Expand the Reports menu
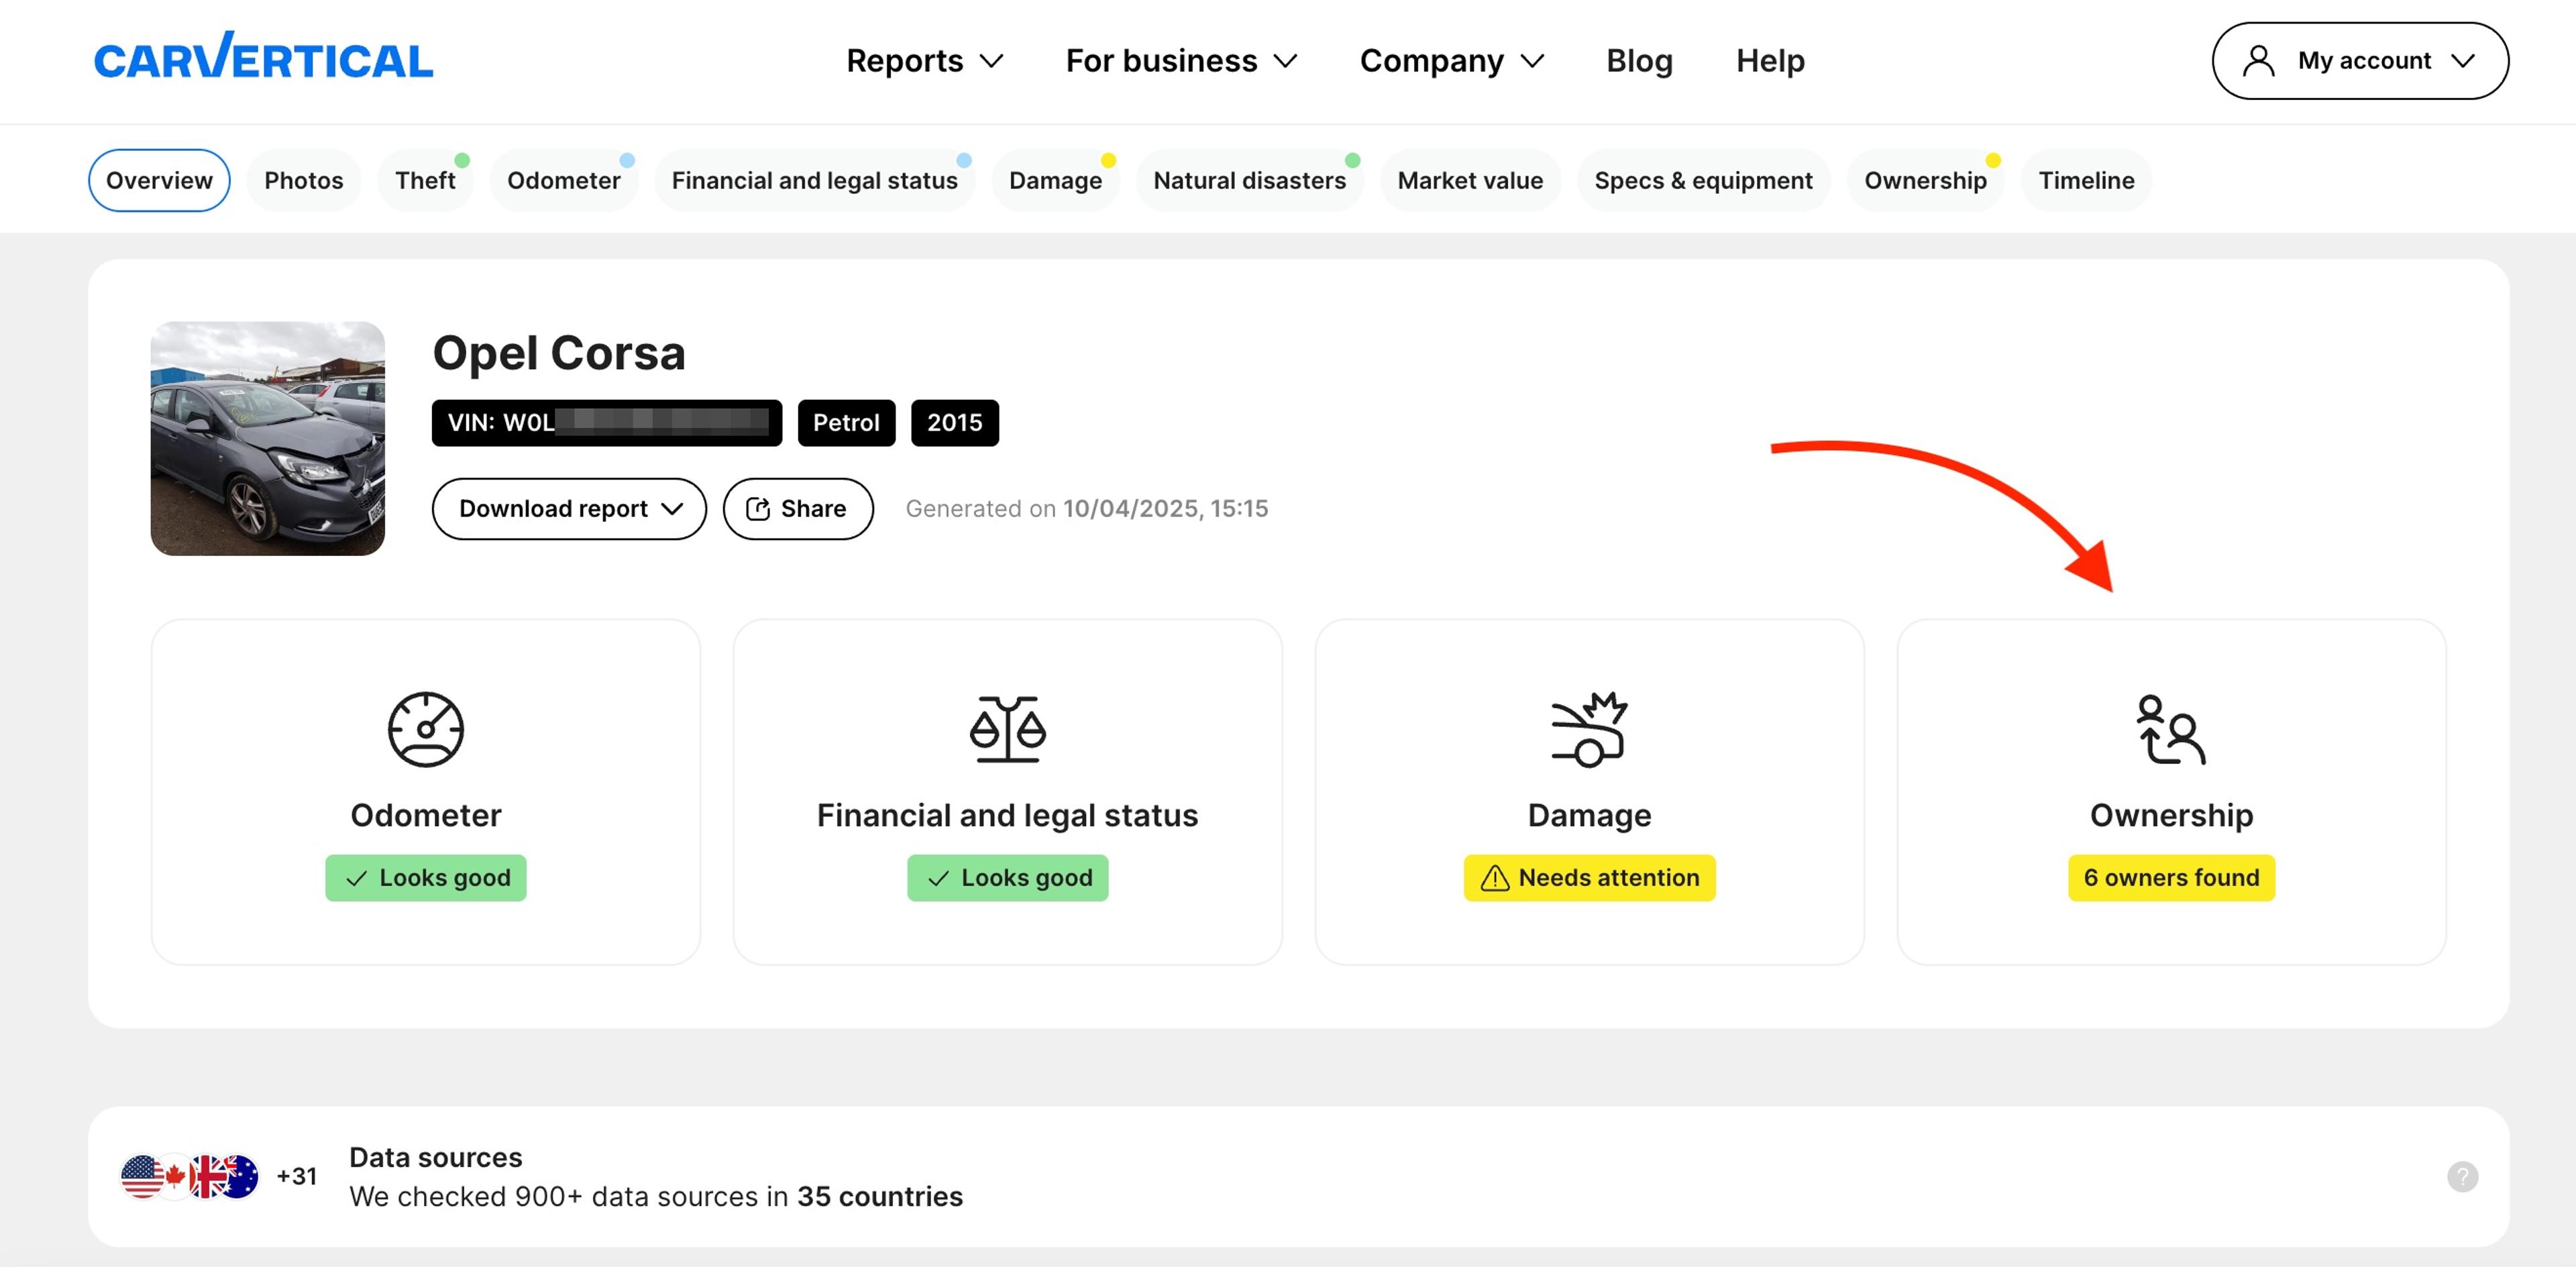The height and width of the screenshot is (1267, 2576). [924, 61]
